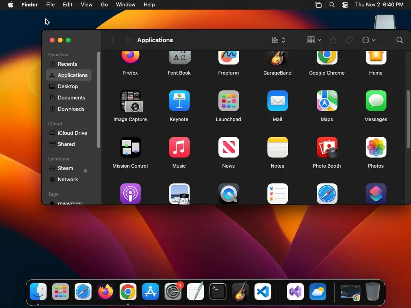Open GarageBand in the Applications folder
The height and width of the screenshot is (308, 411).
pyautogui.click(x=277, y=58)
